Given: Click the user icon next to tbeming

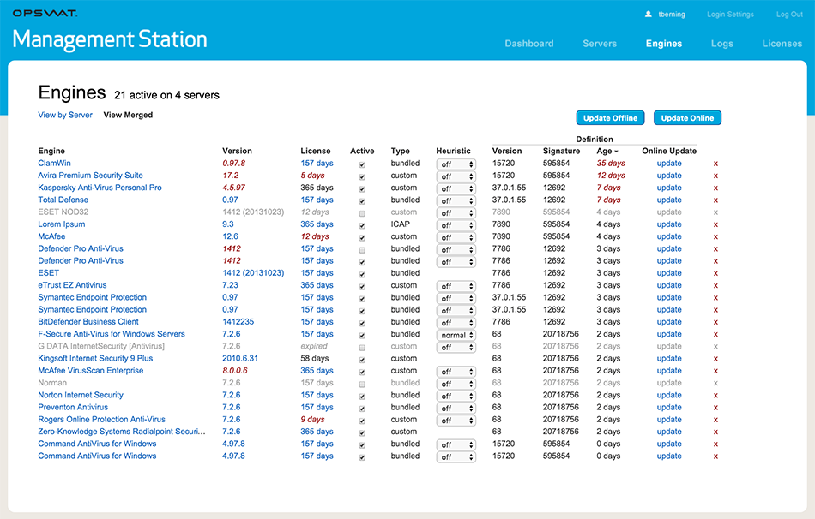Looking at the screenshot, I should [649, 15].
